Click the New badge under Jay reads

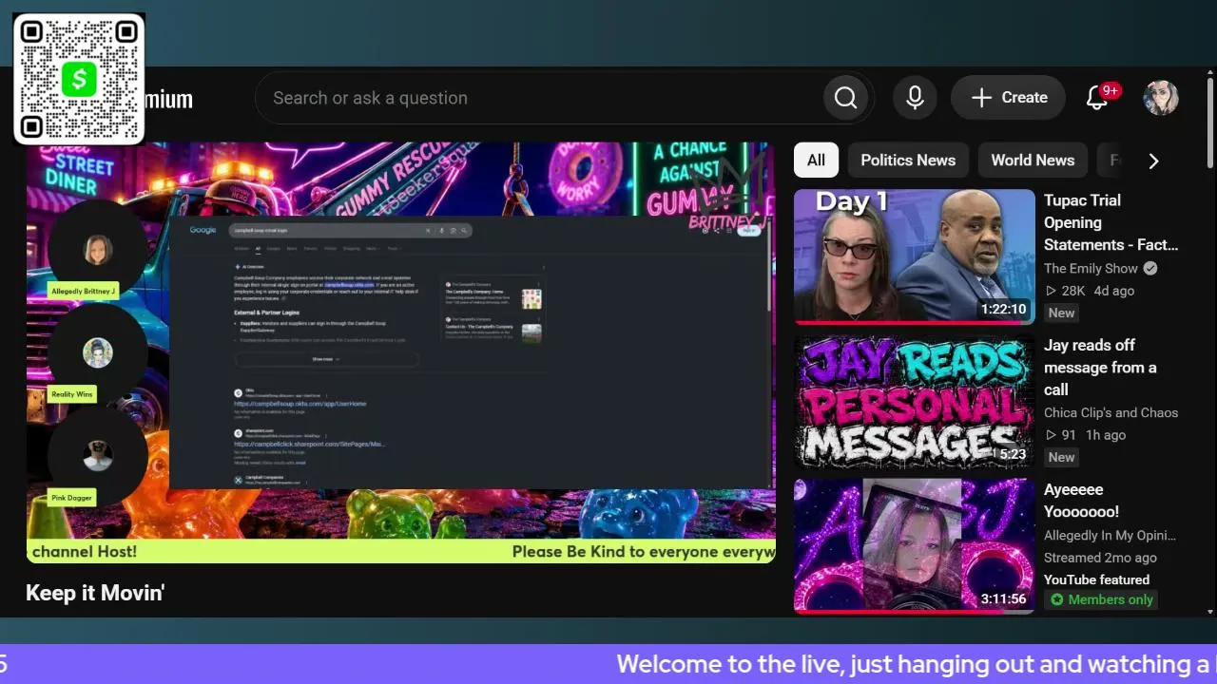(1061, 458)
